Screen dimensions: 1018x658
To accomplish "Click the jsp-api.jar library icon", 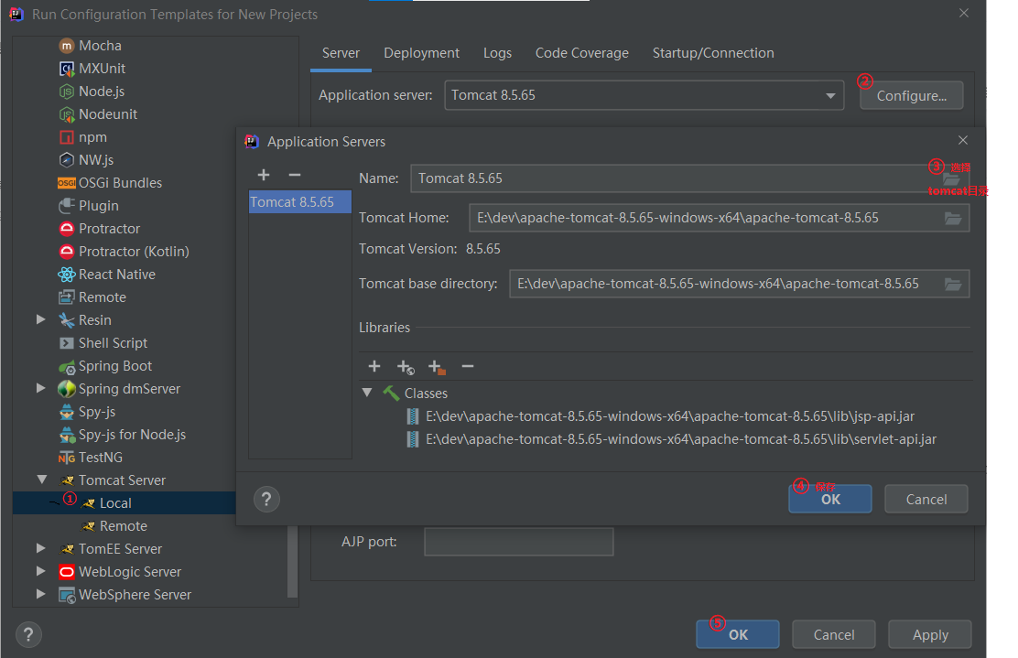I will tap(412, 416).
